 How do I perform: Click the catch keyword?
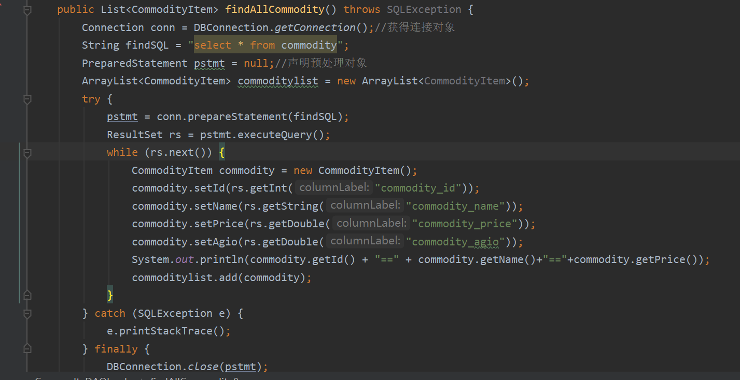point(110,313)
